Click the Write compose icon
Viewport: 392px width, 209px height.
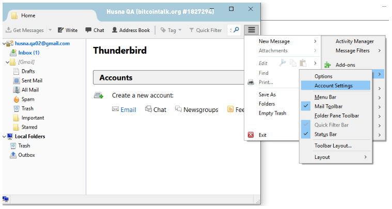pyautogui.click(x=60, y=30)
